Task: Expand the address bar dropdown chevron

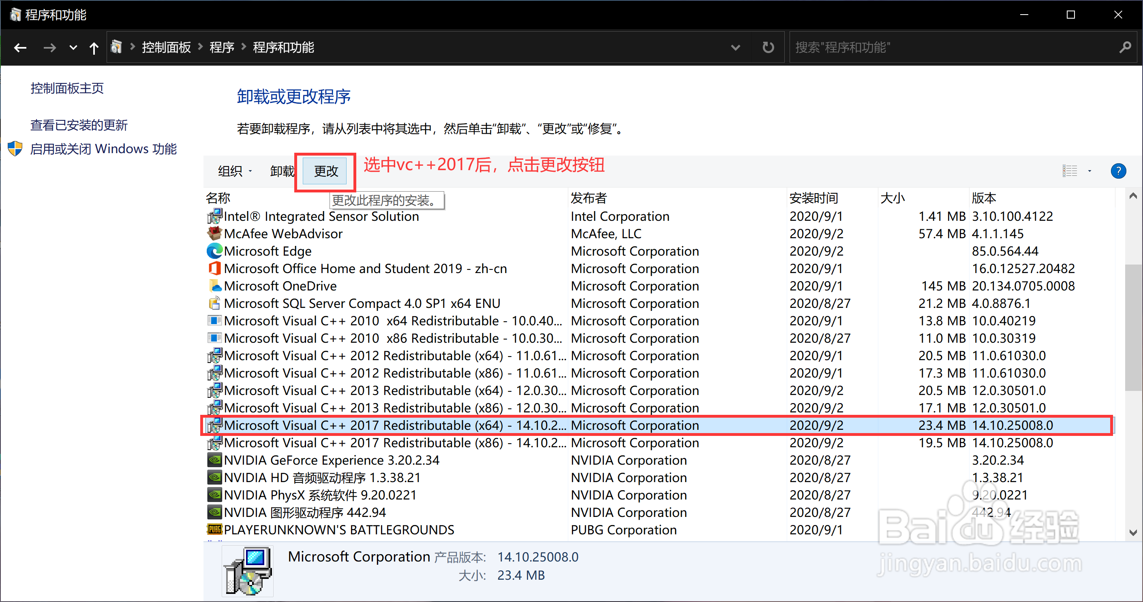Action: pyautogui.click(x=736, y=47)
